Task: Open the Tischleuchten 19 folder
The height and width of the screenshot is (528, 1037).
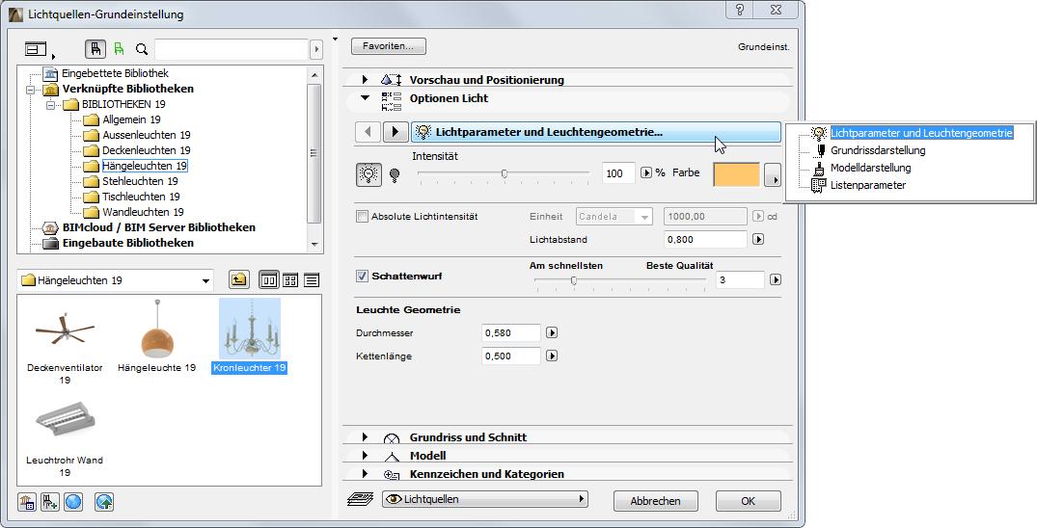Action: pyautogui.click(x=141, y=197)
